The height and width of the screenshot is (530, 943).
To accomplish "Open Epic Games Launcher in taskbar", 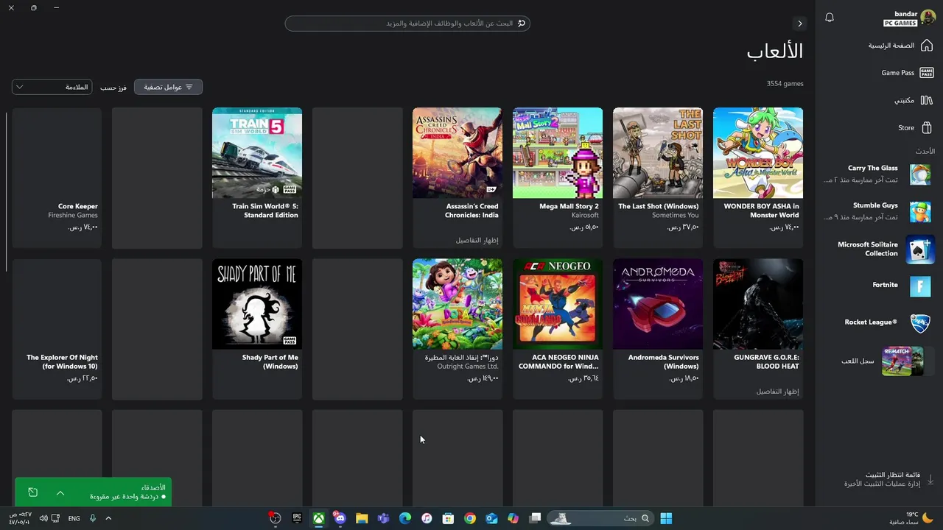I will [x=297, y=518].
